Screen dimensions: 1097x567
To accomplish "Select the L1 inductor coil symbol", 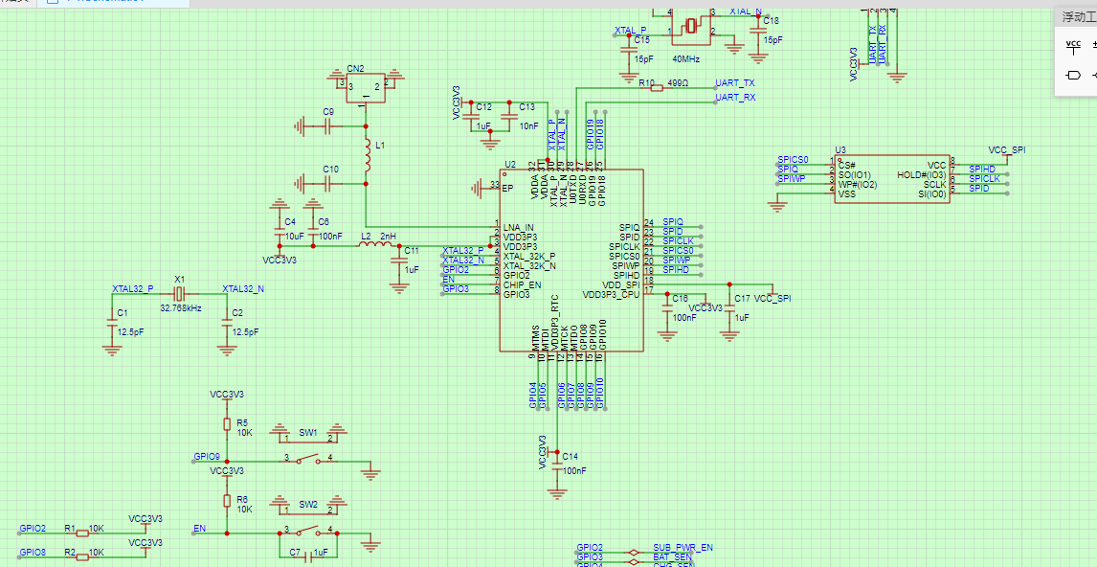I will (366, 155).
